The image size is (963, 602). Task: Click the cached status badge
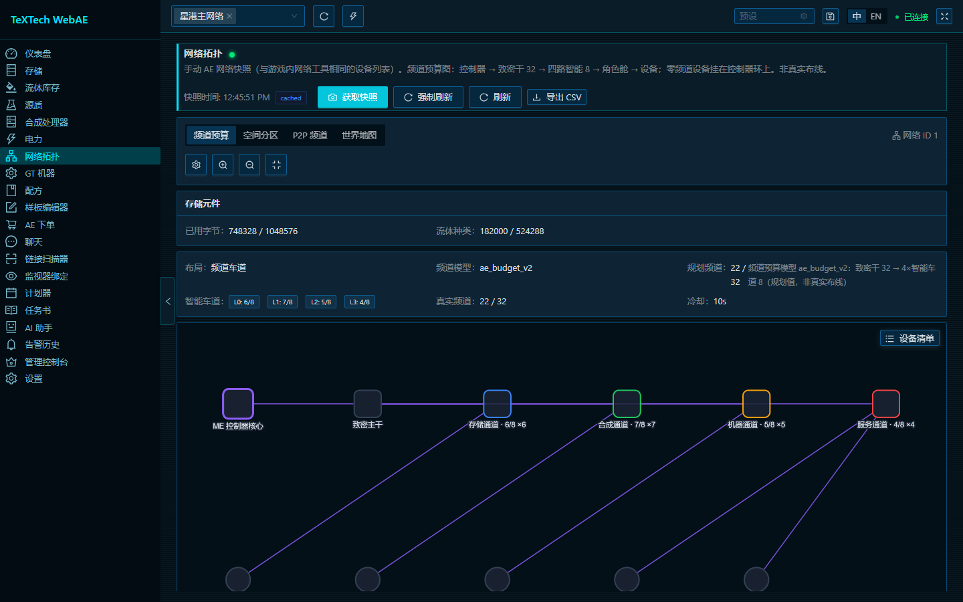(291, 98)
